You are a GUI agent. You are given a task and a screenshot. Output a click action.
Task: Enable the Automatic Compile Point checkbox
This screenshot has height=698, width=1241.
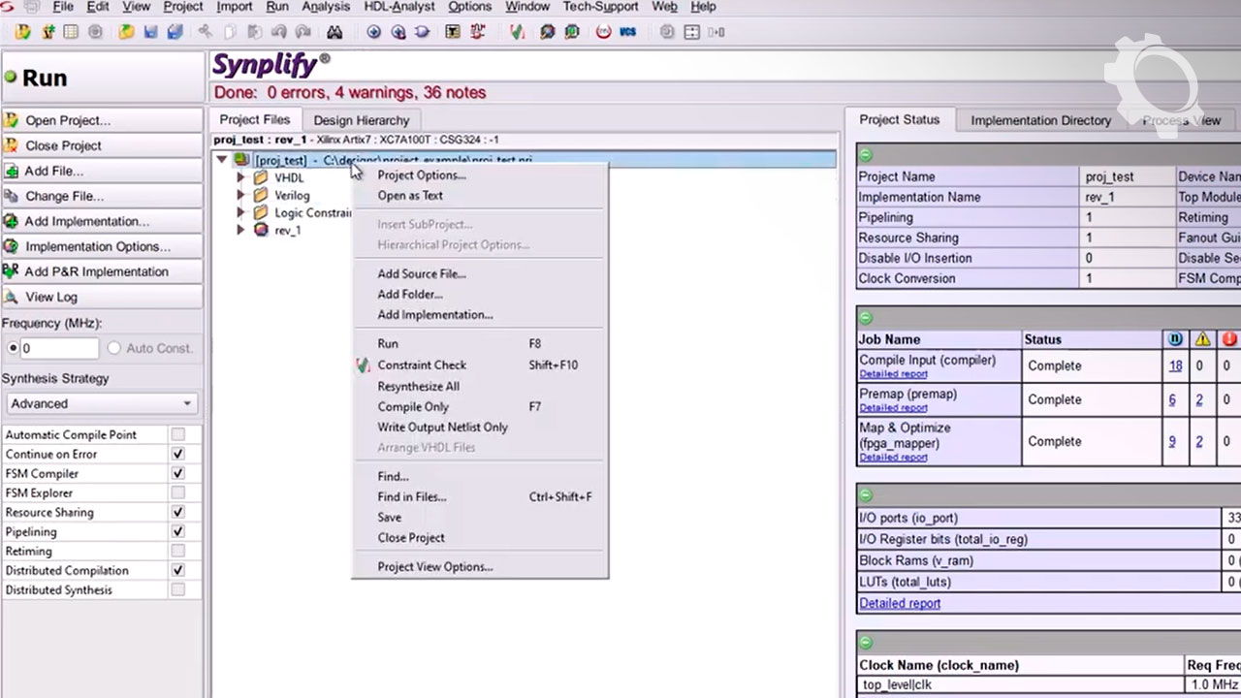[177, 435]
